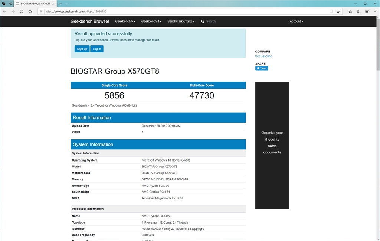Screen dimensions: 380x241
Task: Click the padlock site info icon
Action: pyautogui.click(x=41, y=12)
